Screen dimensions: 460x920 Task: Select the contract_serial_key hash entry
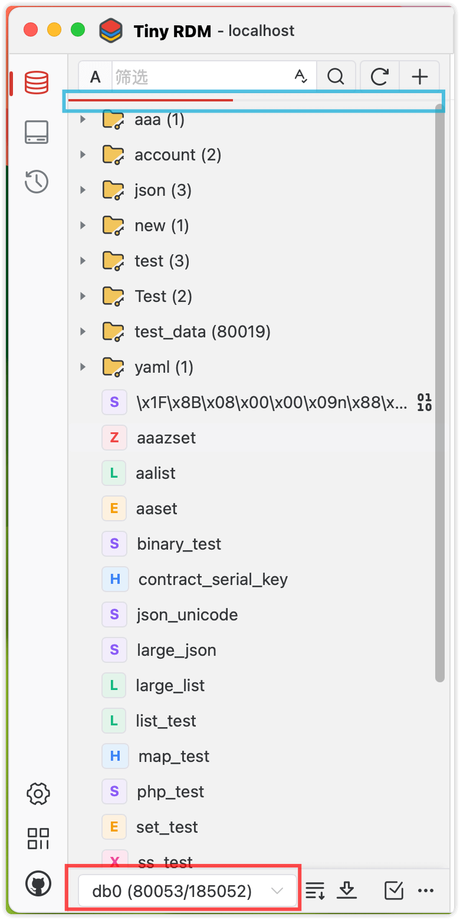(x=213, y=579)
